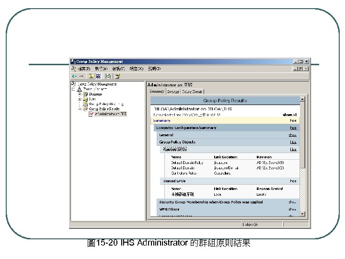
Task: Select Administrator on IHS tree item
Action: coord(111,114)
